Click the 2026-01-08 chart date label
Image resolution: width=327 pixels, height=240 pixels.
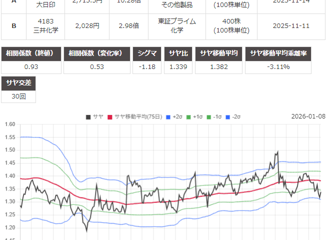(x=308, y=116)
